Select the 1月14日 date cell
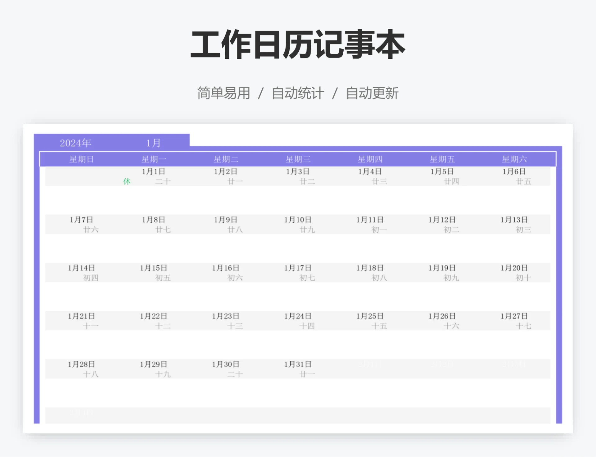 [82, 268]
